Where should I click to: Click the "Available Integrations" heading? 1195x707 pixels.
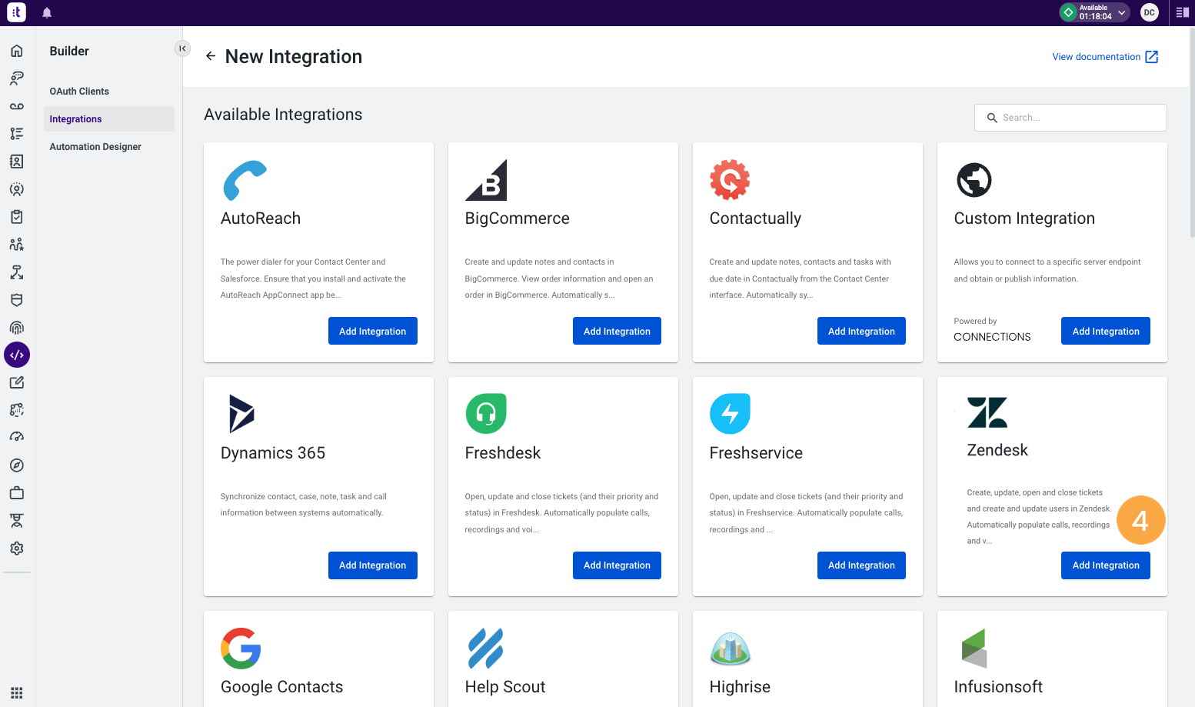(283, 115)
